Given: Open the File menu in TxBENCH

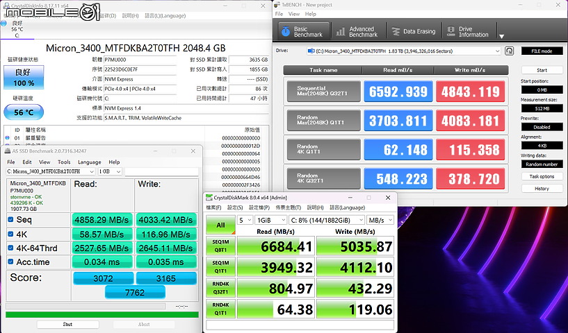Looking at the screenshot, I should 279,14.
